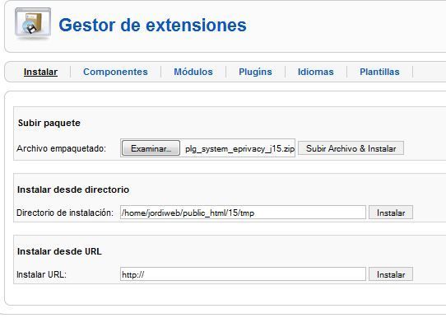Go to the Módulos tab
Image resolution: width=446 pixels, height=332 pixels.
click(193, 72)
